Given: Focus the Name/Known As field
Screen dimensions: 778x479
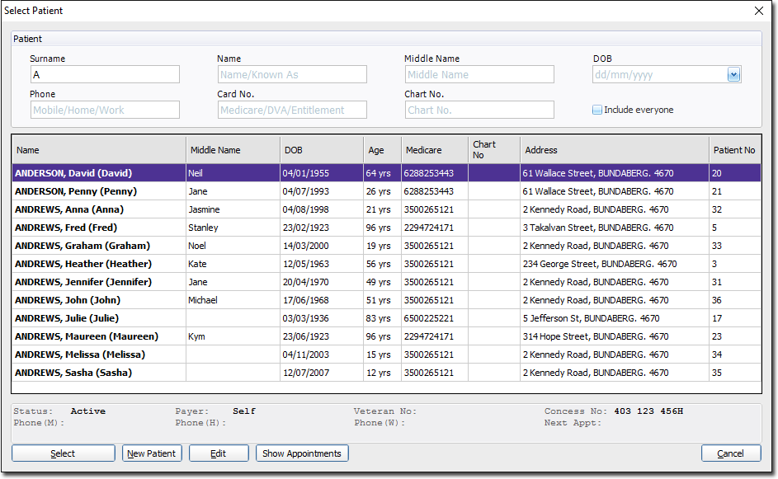Looking at the screenshot, I should click(292, 75).
